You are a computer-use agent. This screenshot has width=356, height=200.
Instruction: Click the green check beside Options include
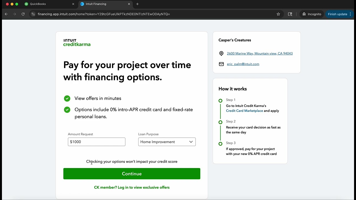coord(67,110)
